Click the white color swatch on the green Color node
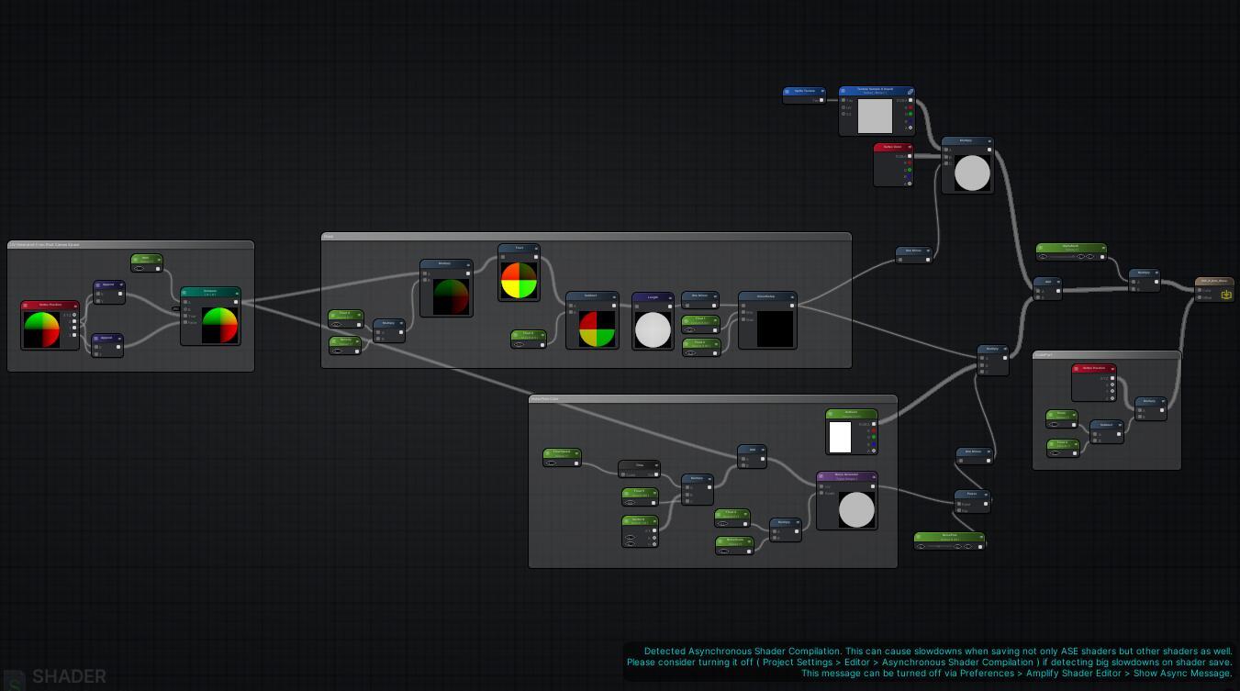 click(x=840, y=437)
